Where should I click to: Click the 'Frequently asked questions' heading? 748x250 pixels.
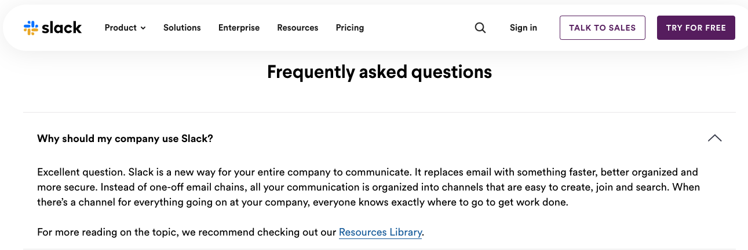[x=379, y=72]
